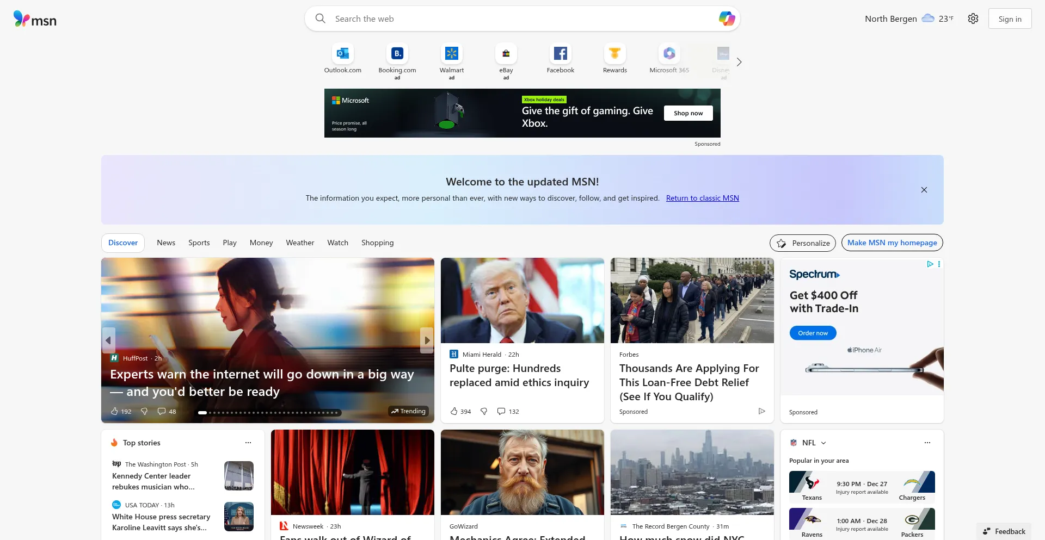Open MSN settings via the gear icon
Screen dimensions: 1045x540
[x=973, y=18]
